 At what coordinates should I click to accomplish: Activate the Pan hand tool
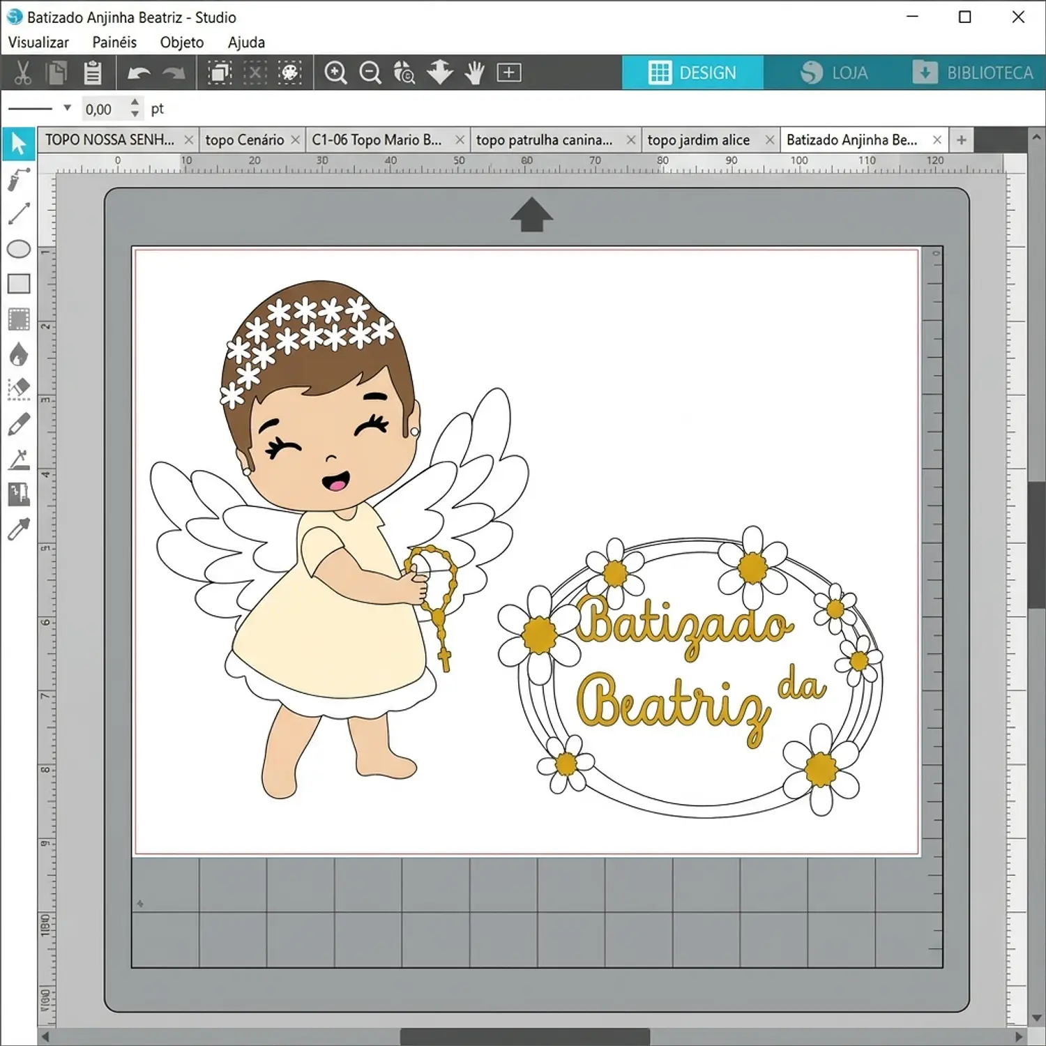coord(474,73)
